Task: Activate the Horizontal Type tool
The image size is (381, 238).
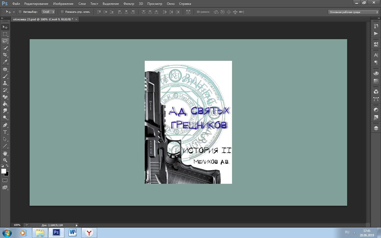Action: click(5, 132)
